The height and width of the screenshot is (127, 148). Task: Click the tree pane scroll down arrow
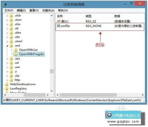point(52,91)
